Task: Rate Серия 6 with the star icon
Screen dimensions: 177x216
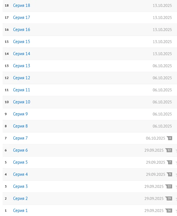Action: 176,150
